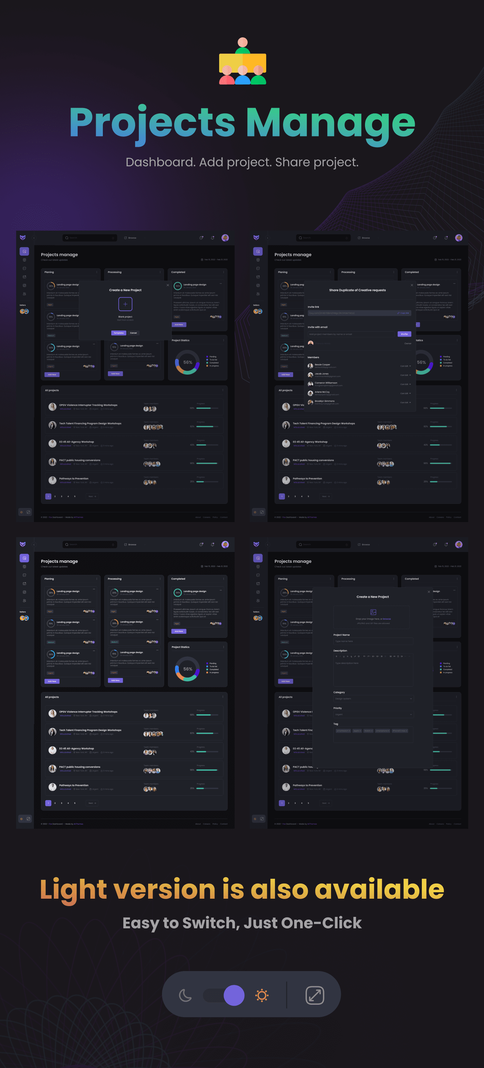Open Bessie Cooper's Can Edit permission dropdown

[x=405, y=366]
